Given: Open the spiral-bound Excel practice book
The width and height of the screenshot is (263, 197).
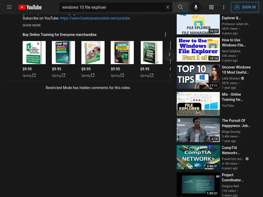Looking at the screenshot, I should (93, 53).
